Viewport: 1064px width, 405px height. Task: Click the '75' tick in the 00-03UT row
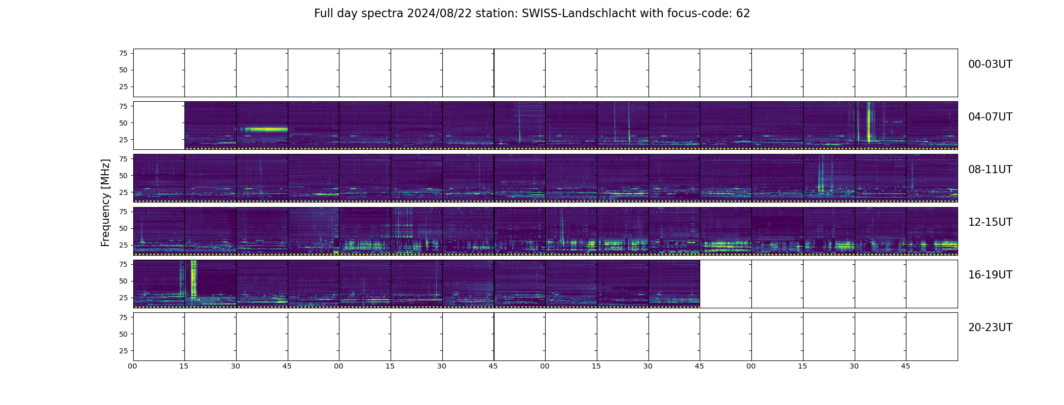[x=123, y=53]
